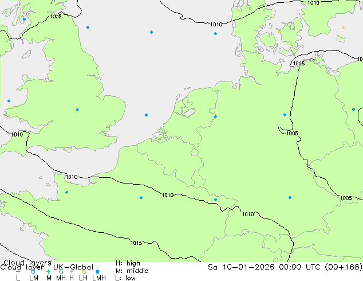Click the '1005' label over the Czech region

click(x=346, y=198)
